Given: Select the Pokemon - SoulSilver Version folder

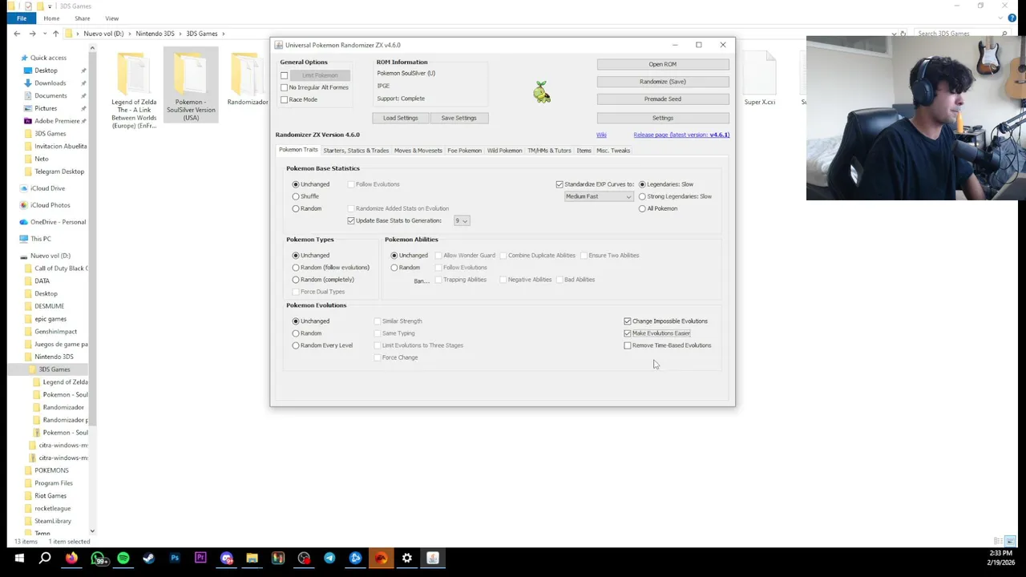Looking at the screenshot, I should tap(191, 87).
